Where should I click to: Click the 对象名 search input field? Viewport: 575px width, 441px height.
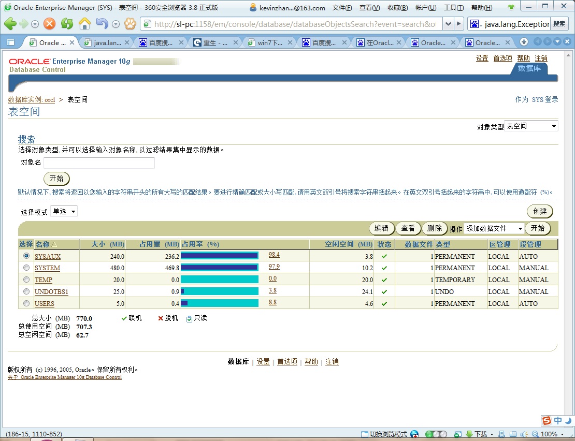click(x=98, y=163)
